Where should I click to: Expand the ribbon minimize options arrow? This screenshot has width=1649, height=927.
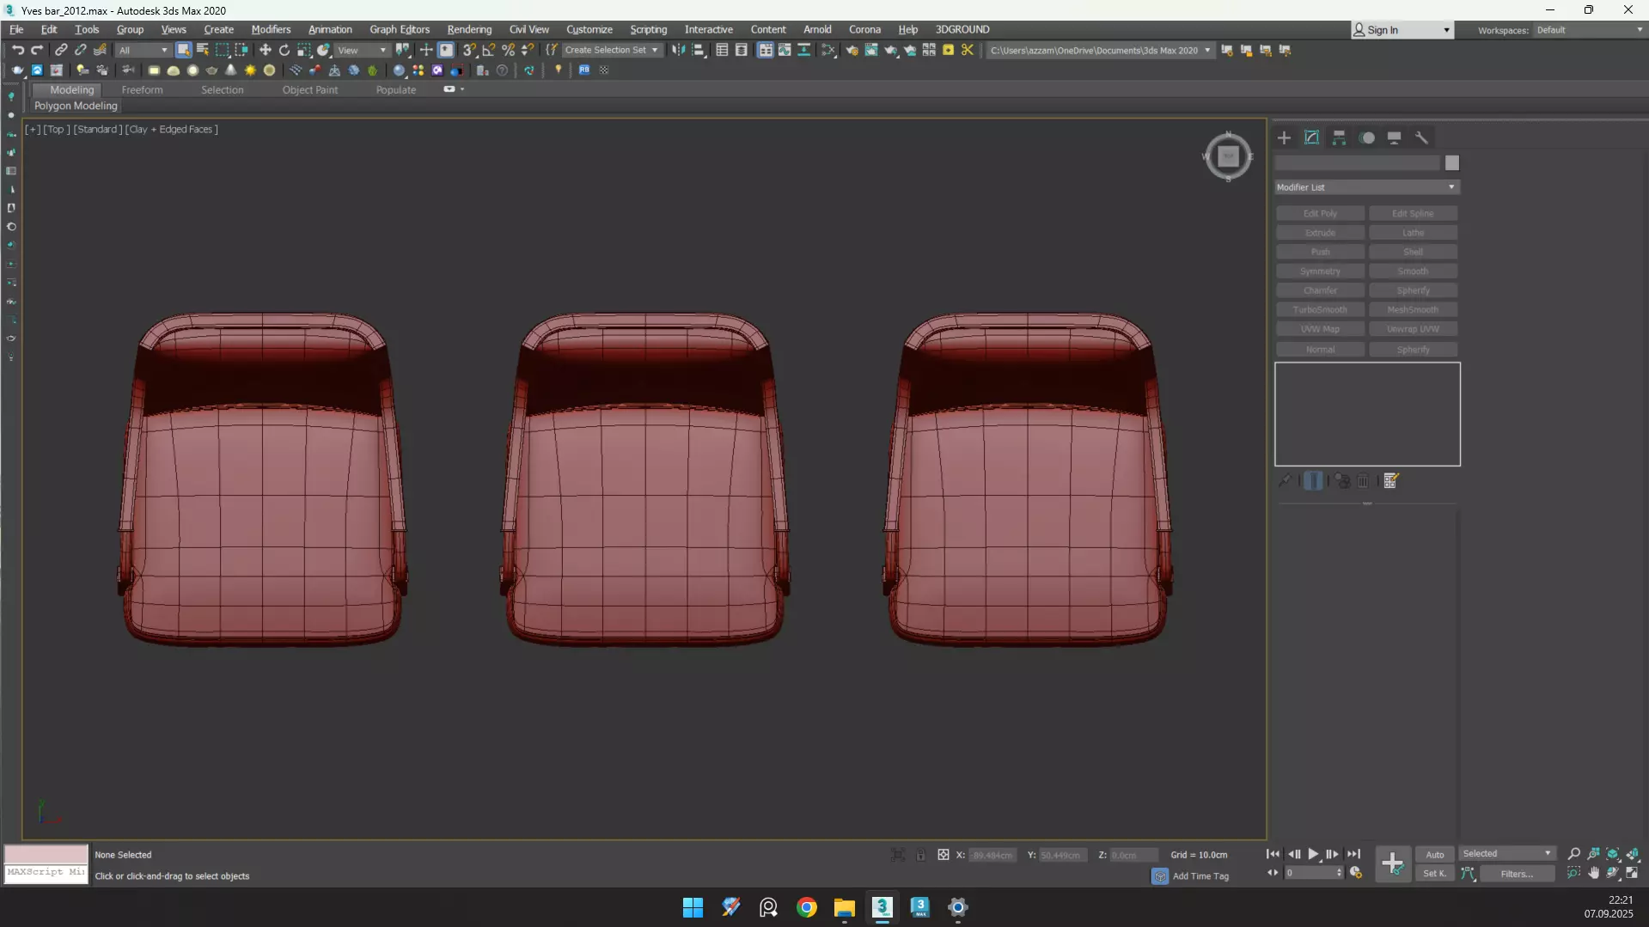click(462, 89)
